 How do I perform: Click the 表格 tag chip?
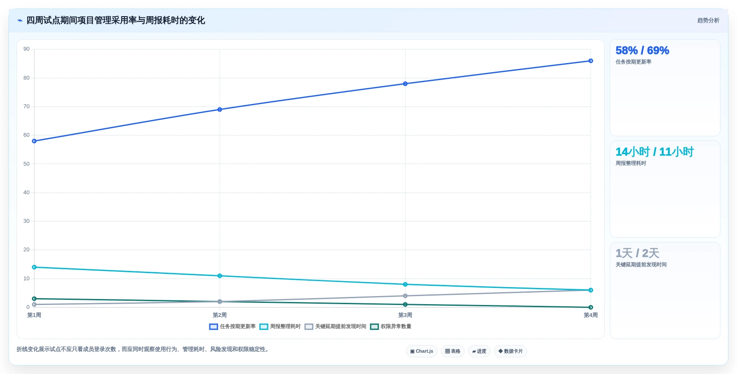tap(453, 351)
